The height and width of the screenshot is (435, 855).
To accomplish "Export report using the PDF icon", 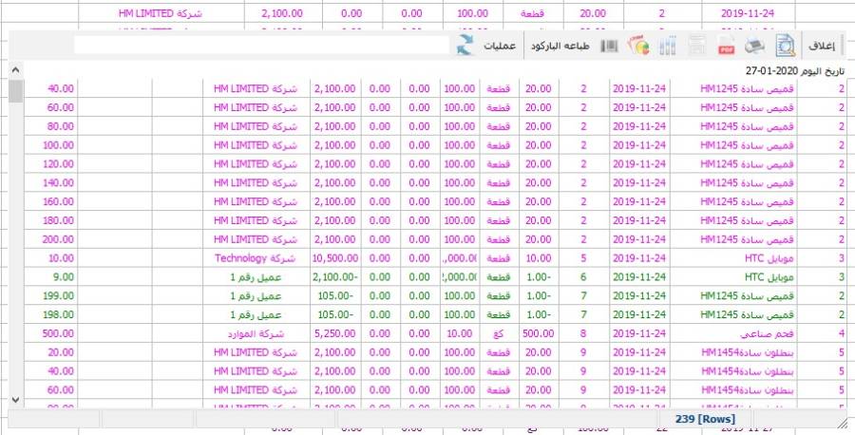I will click(726, 47).
